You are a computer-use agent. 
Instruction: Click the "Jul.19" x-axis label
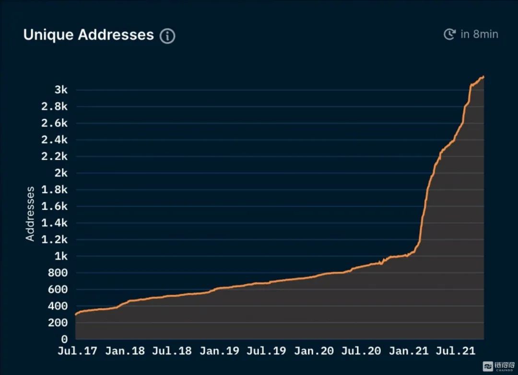266,351
